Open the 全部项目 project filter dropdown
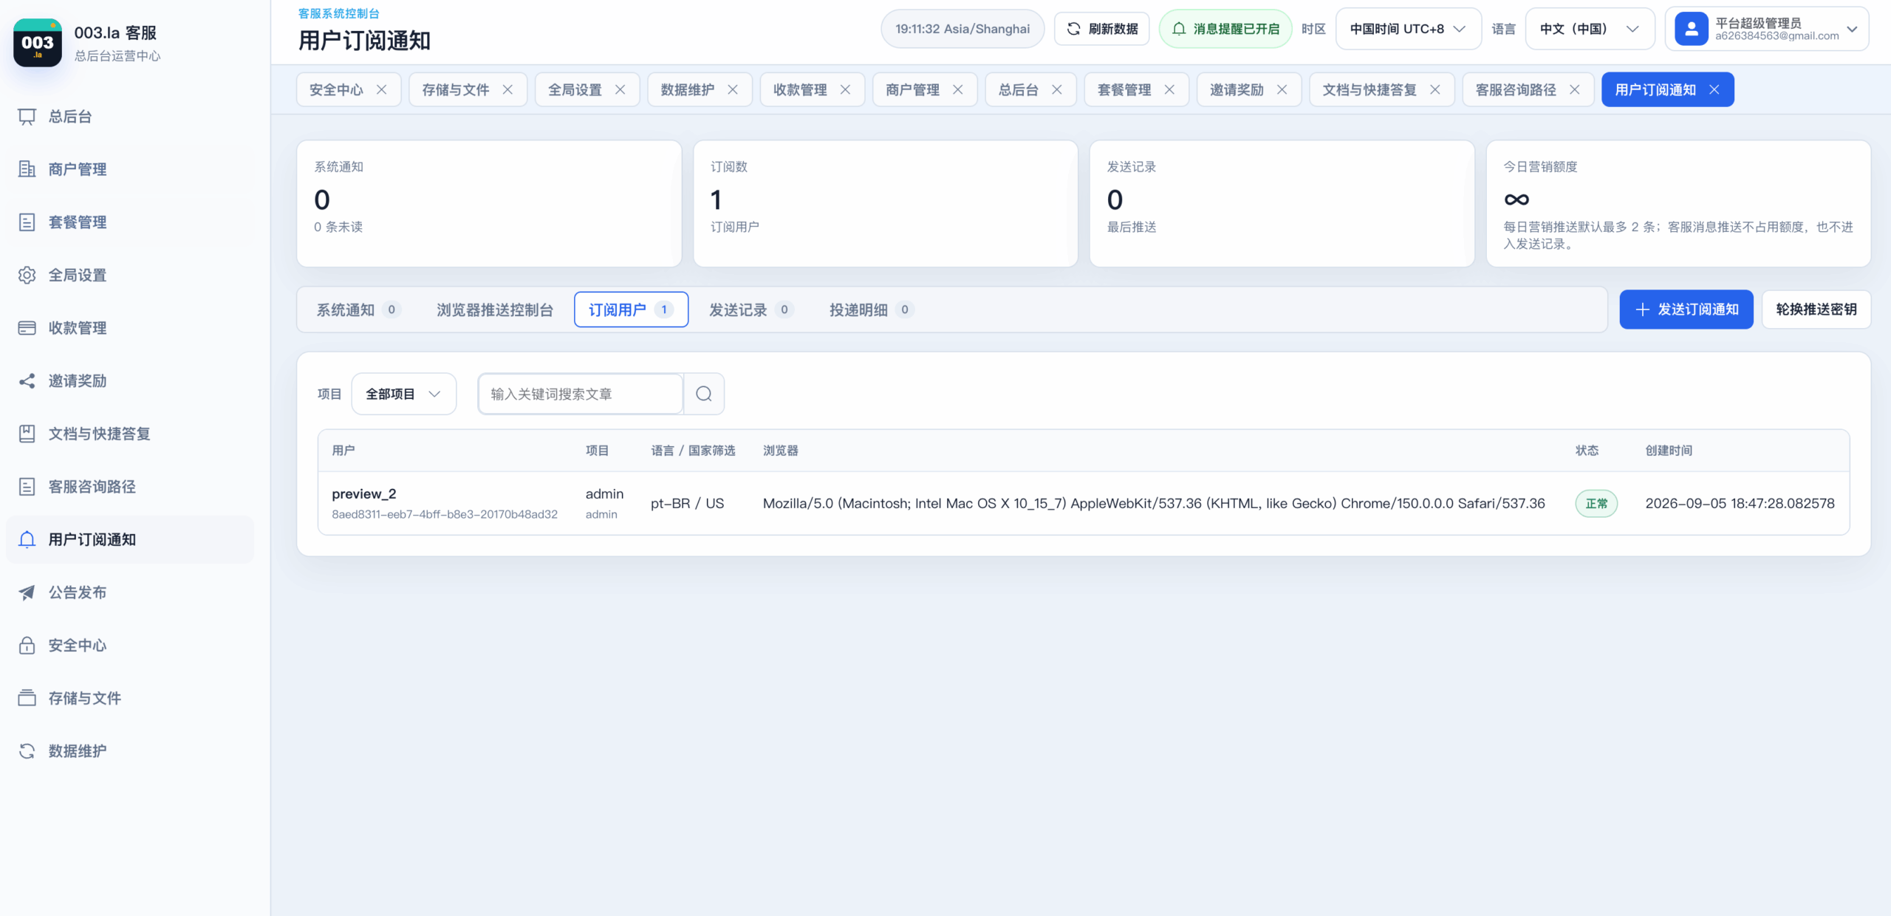Image resolution: width=1891 pixels, height=916 pixels. point(403,394)
